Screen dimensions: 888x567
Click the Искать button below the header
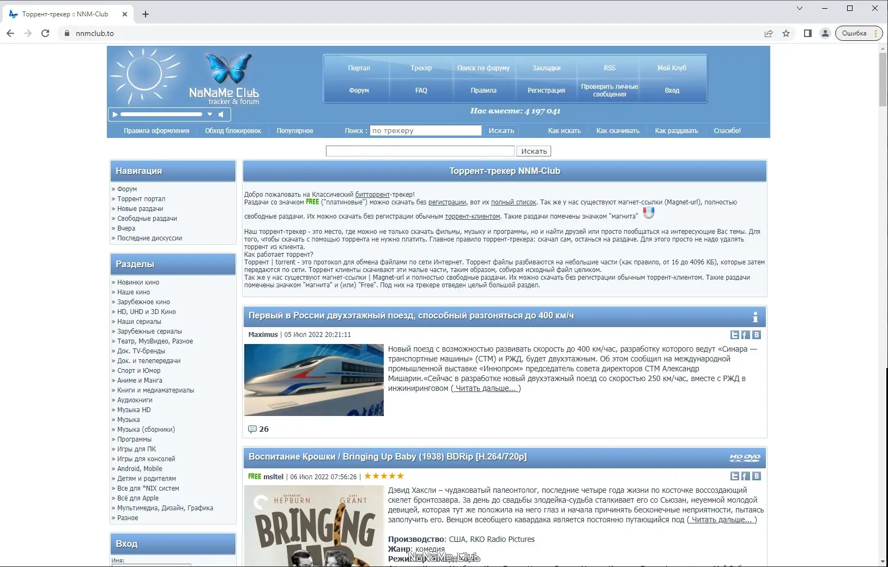pyautogui.click(x=534, y=151)
